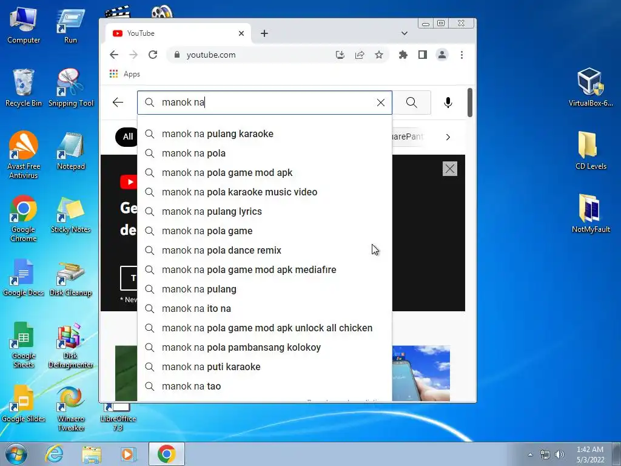Click the network tray icon
621x466 pixels.
point(545,454)
